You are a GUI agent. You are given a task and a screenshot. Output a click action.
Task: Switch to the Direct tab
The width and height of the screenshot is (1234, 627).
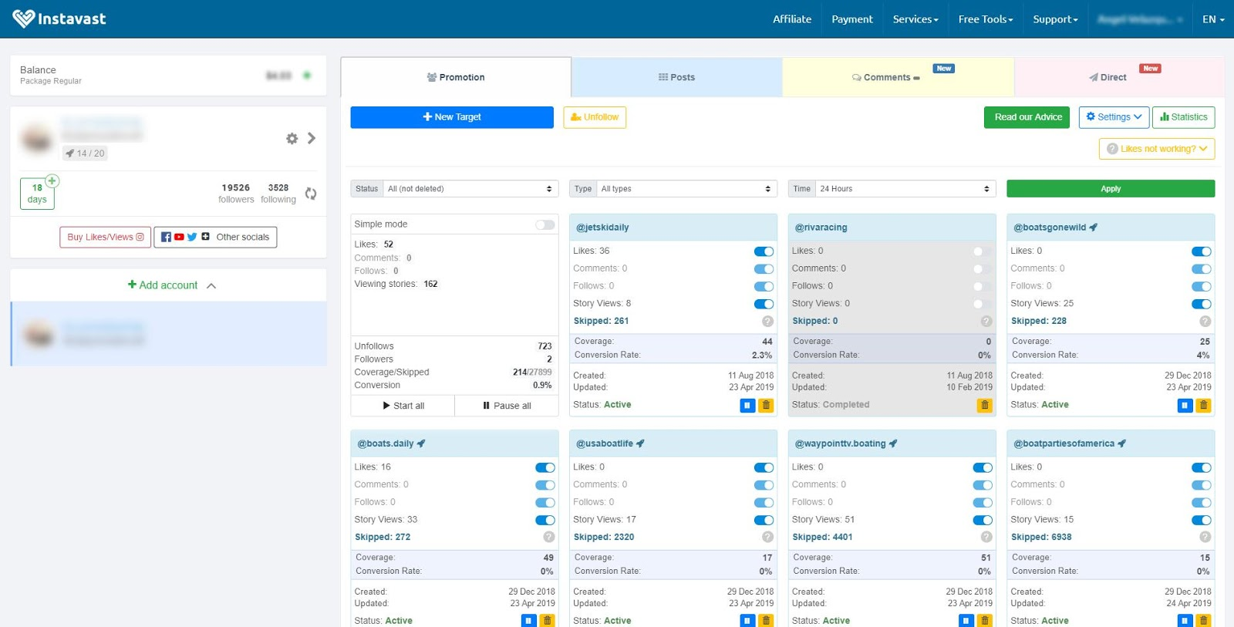(1118, 77)
